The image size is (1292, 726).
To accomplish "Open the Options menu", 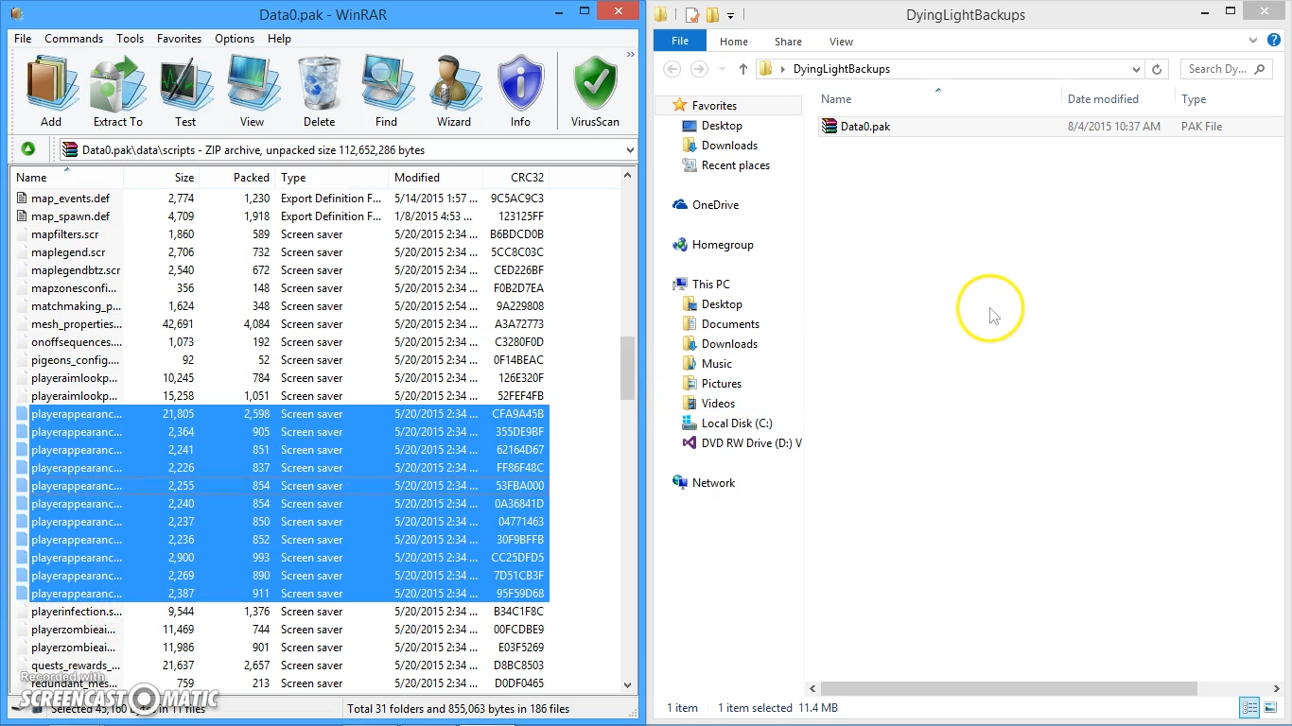I will pyautogui.click(x=235, y=39).
